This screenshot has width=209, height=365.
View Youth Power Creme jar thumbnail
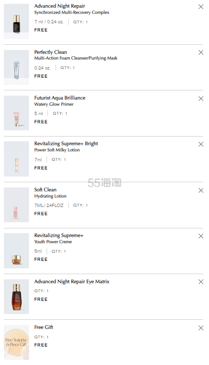click(16, 251)
